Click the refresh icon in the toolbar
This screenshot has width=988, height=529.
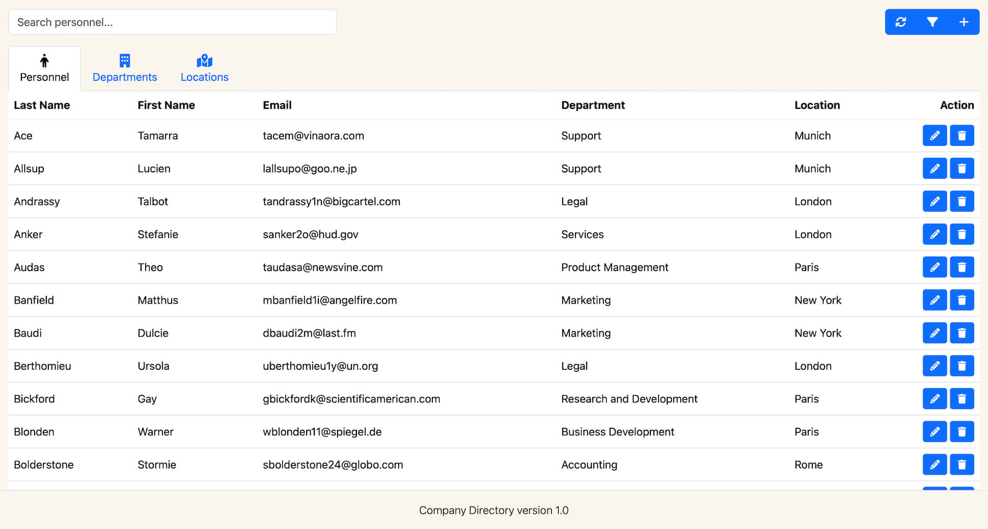900,22
